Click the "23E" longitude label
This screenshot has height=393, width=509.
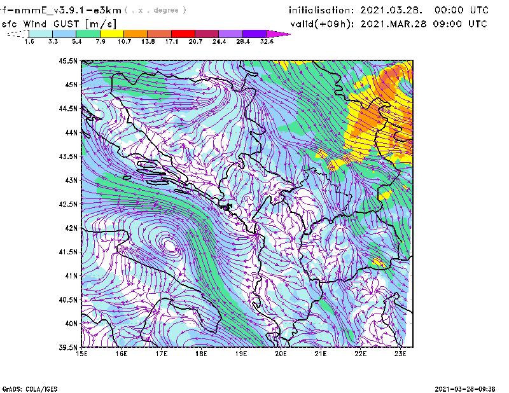400,354
